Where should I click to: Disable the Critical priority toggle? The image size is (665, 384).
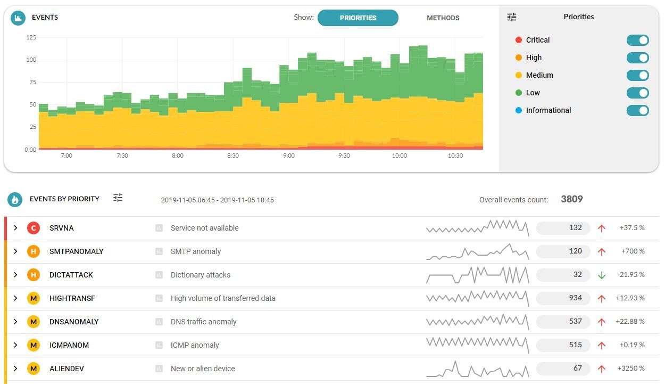[x=638, y=40]
